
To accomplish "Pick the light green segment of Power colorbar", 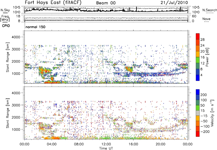I will [198, 60].
